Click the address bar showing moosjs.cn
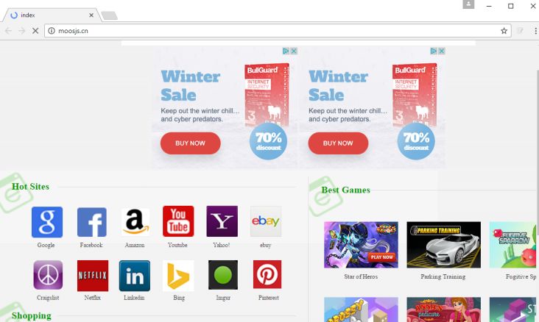Image resolution: width=539 pixels, height=322 pixels. 278,31
